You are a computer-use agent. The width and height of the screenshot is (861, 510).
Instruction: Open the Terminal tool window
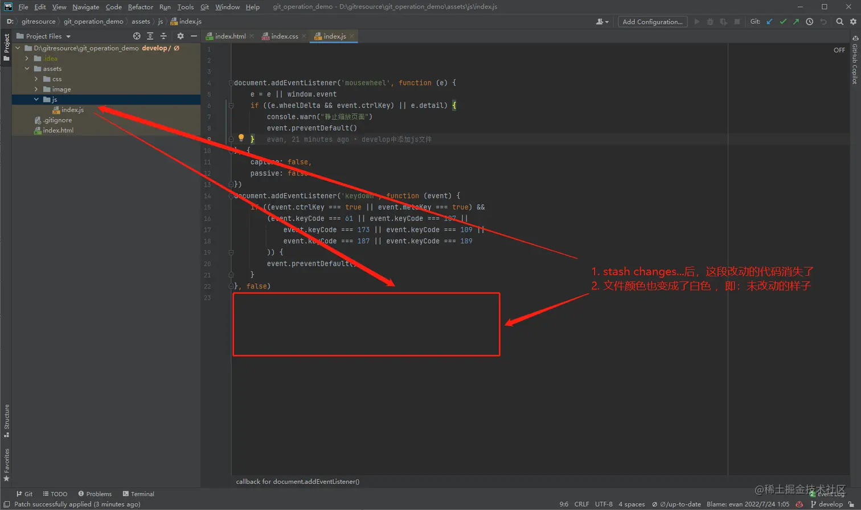(x=138, y=494)
